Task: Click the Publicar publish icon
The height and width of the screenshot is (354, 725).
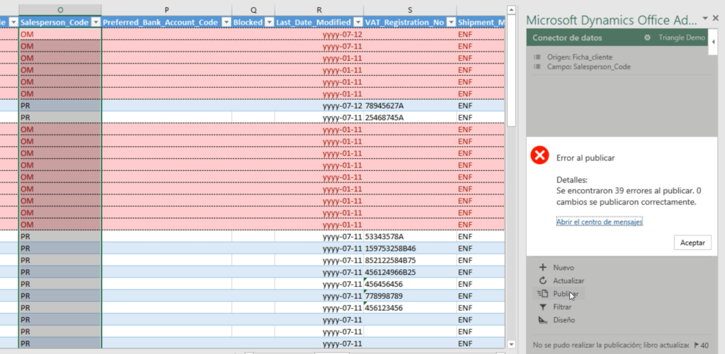Action: [x=543, y=293]
